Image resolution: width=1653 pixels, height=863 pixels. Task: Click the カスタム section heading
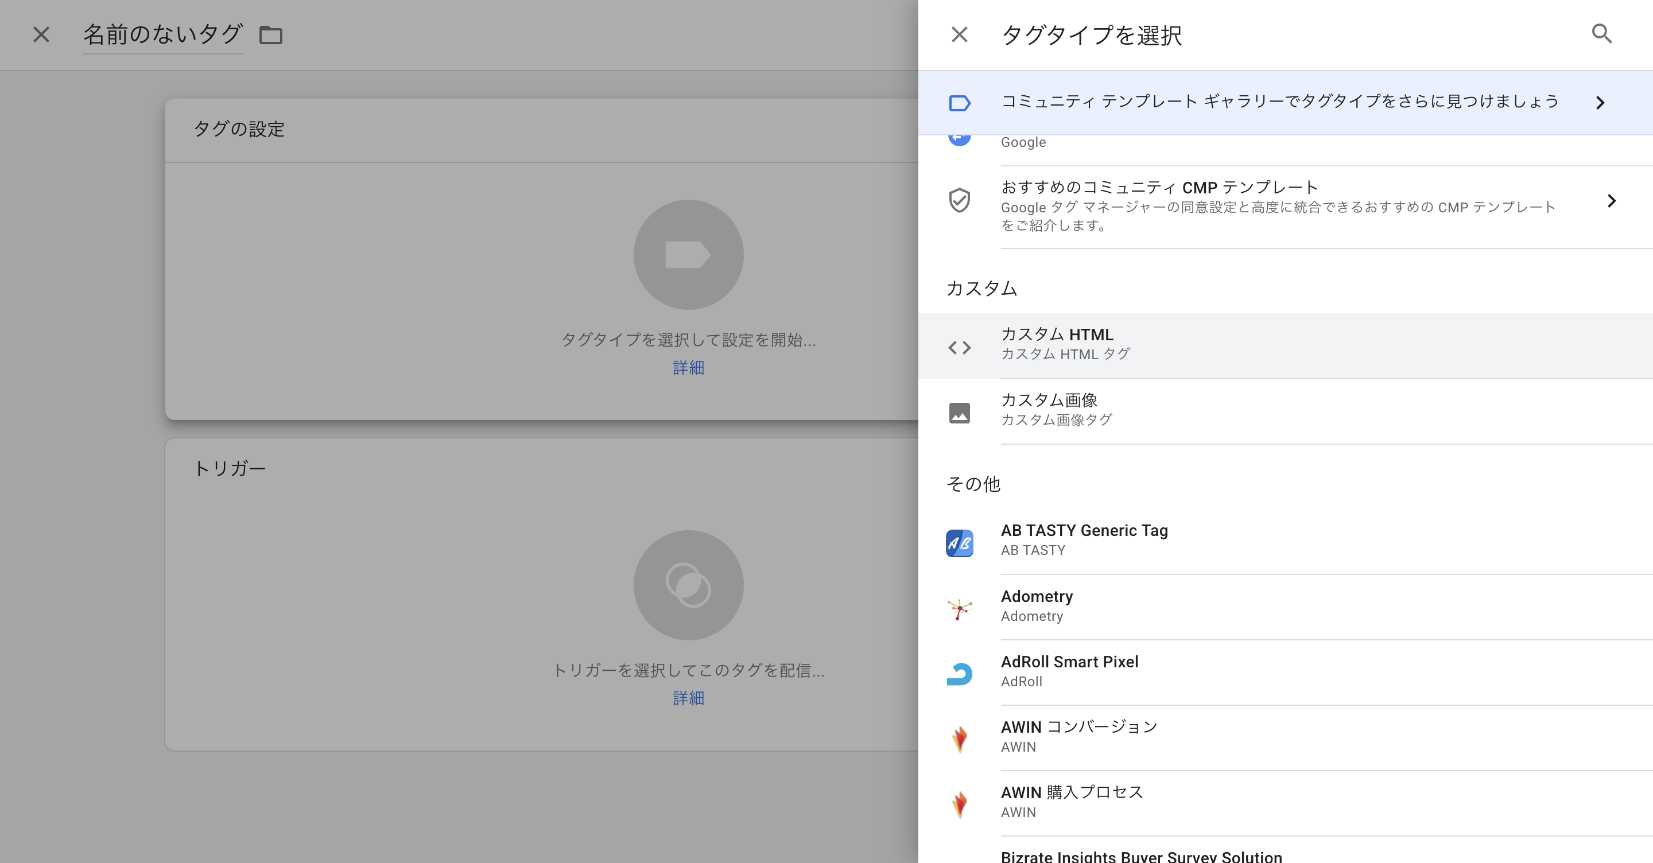[982, 288]
